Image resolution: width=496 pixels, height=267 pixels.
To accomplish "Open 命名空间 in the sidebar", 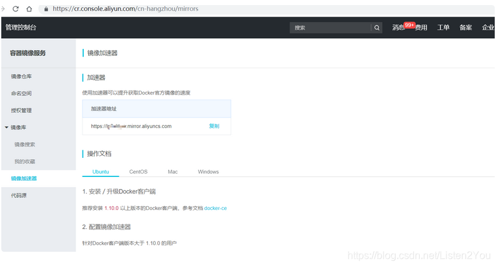I will (21, 93).
